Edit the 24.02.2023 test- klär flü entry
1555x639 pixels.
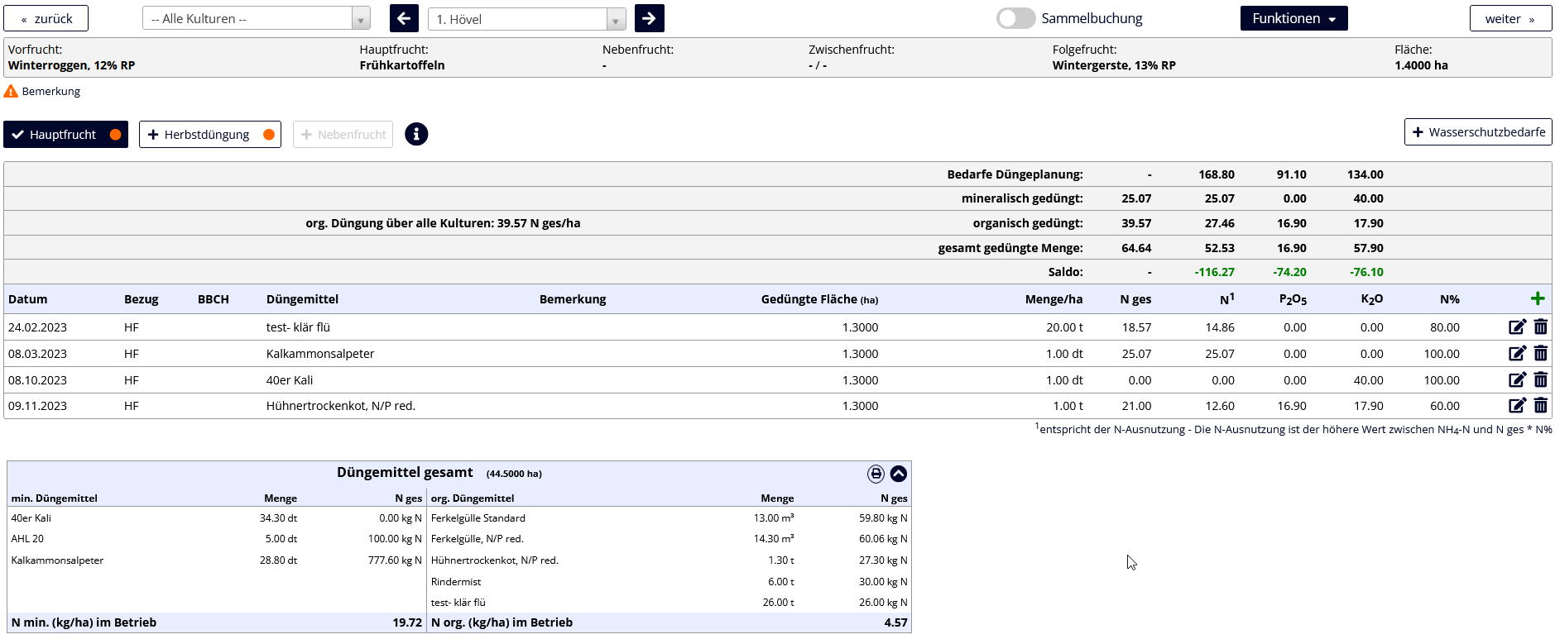[x=1517, y=327]
